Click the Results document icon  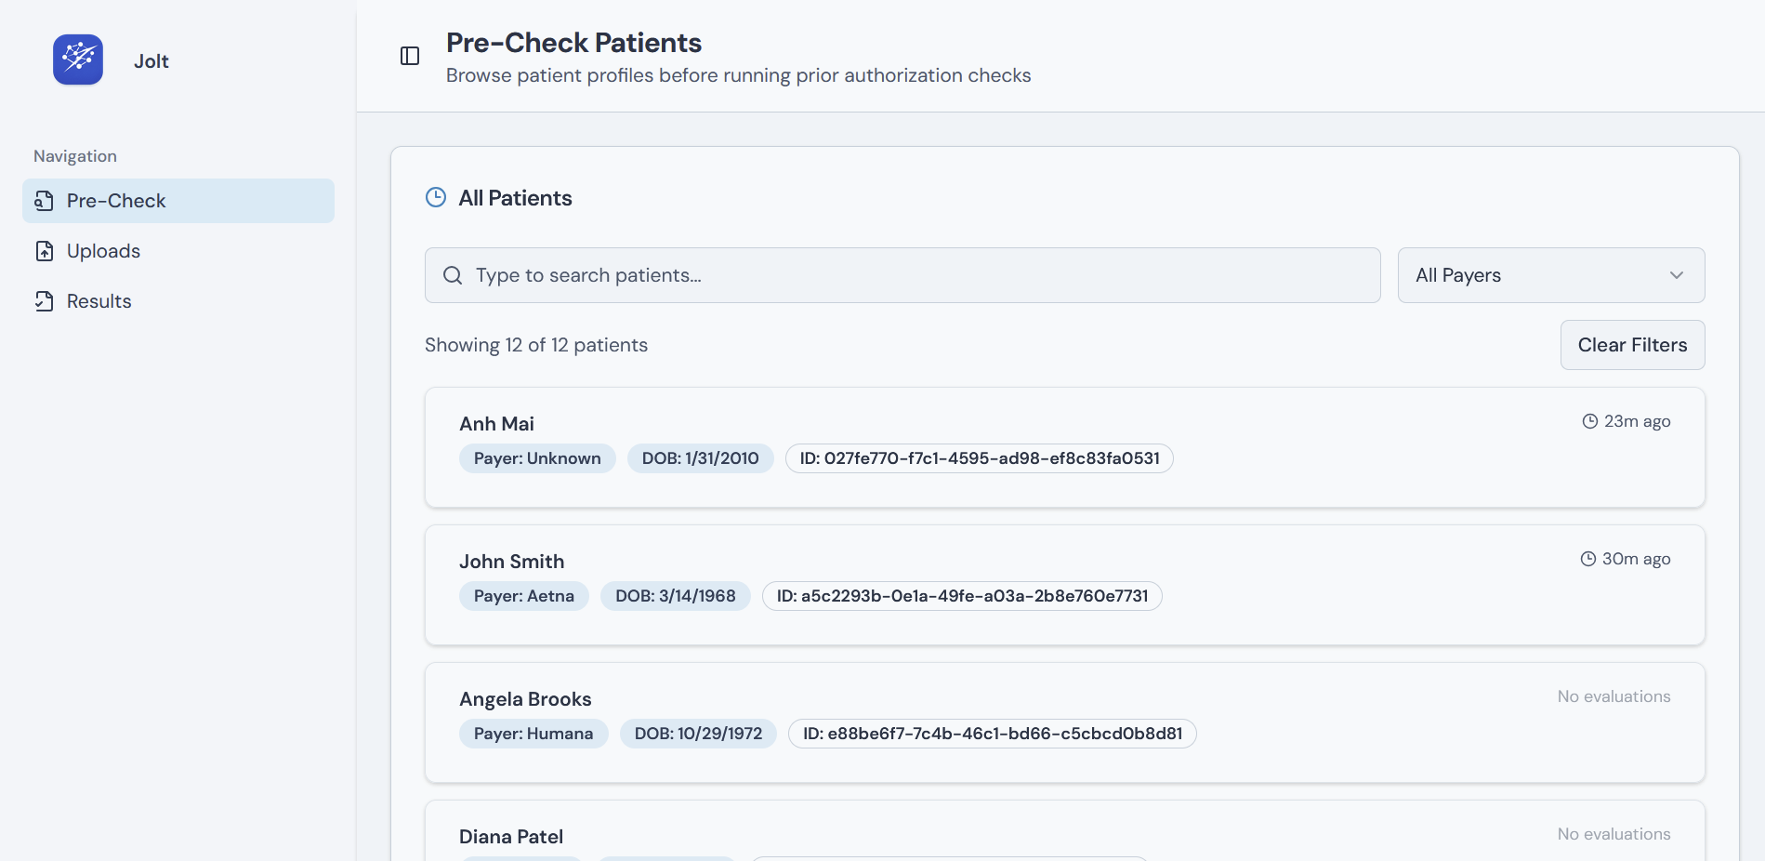(45, 301)
